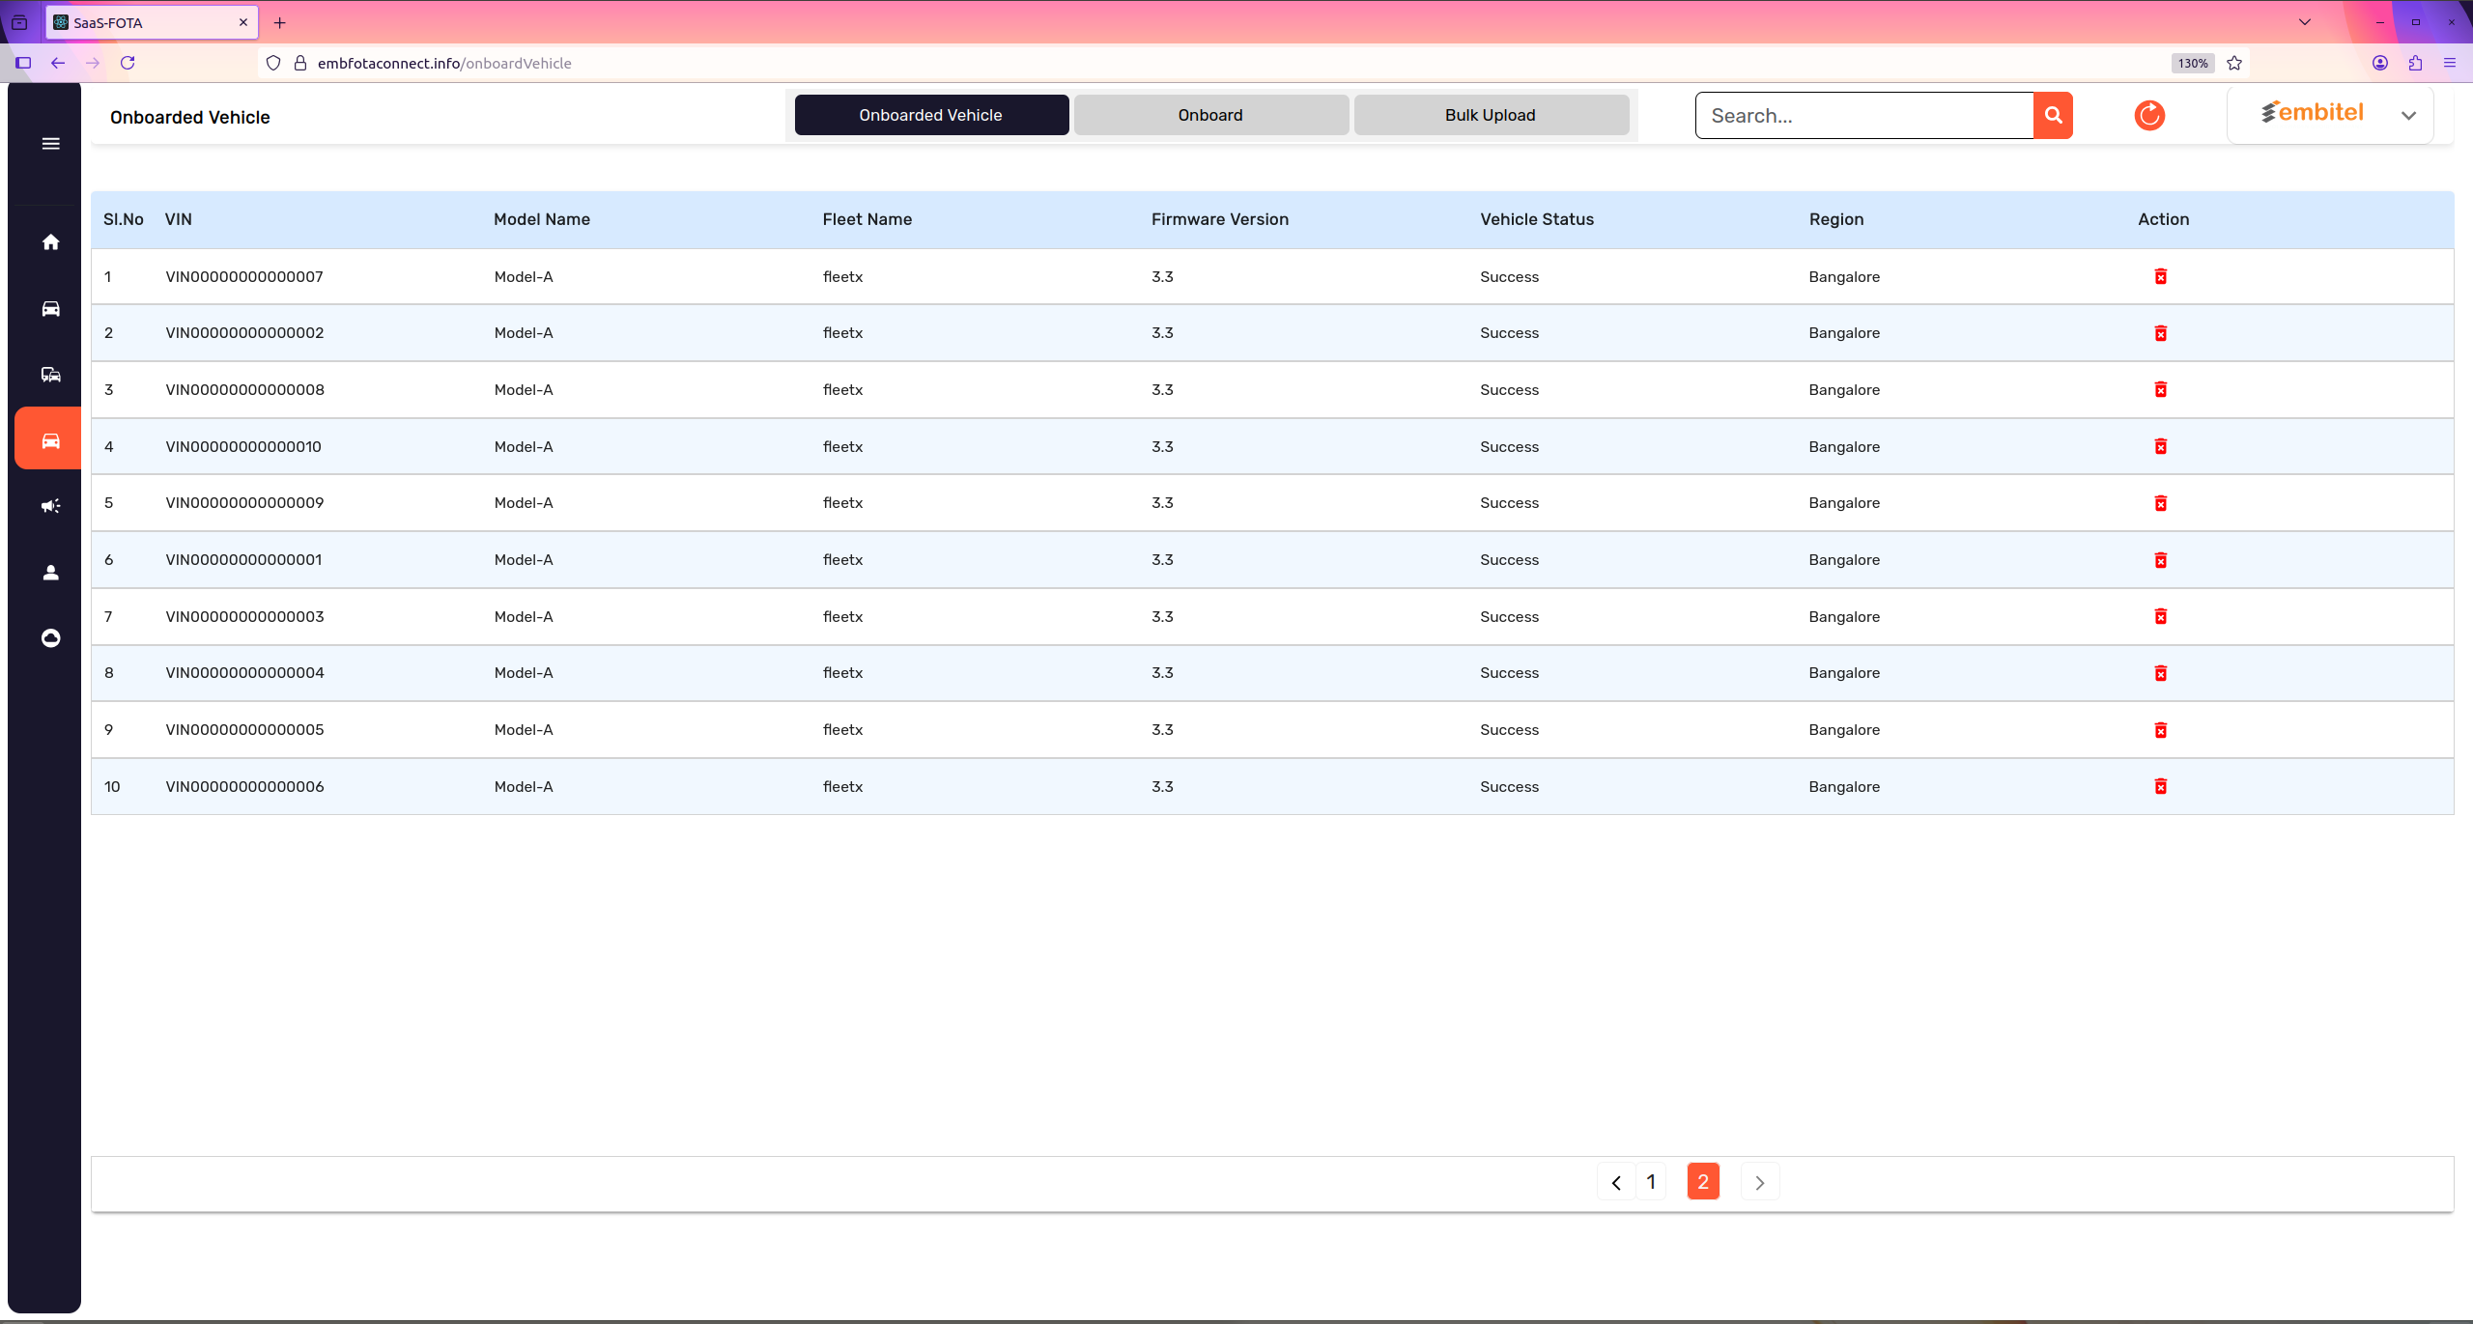Image resolution: width=2473 pixels, height=1324 pixels.
Task: Go to page 1 in pagination
Action: click(x=1651, y=1182)
